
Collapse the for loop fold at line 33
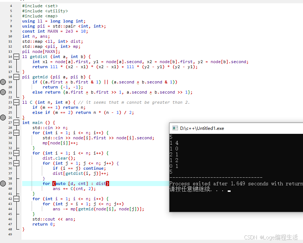(x=16, y=153)
